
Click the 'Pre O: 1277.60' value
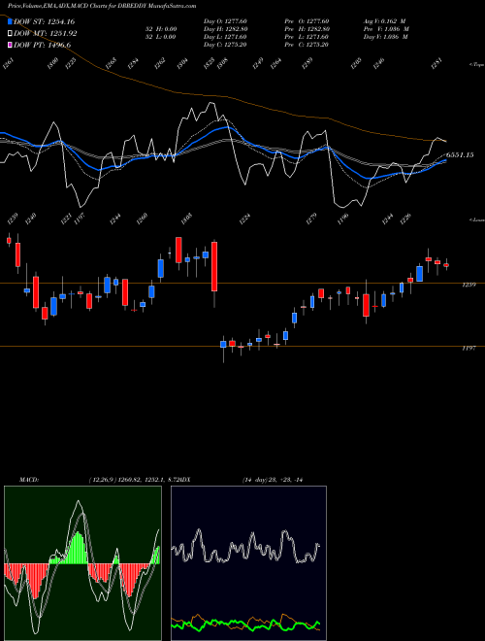click(x=307, y=21)
